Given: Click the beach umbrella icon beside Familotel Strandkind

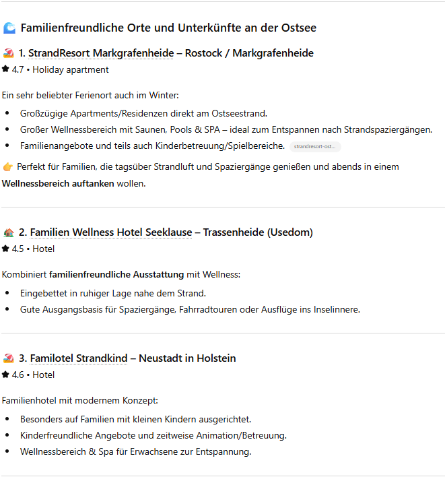Looking at the screenshot, I should point(8,358).
